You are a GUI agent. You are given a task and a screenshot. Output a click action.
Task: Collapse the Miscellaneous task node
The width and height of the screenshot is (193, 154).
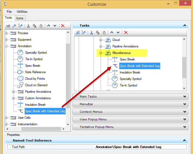[x=101, y=53]
